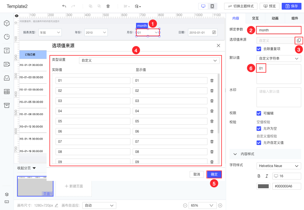Viewport: 304px width, 210px height.
Task: Click the font size 16 field
Action: coord(287,176)
